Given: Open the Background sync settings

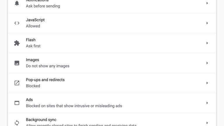Looking at the screenshot, I should pos(41,120).
